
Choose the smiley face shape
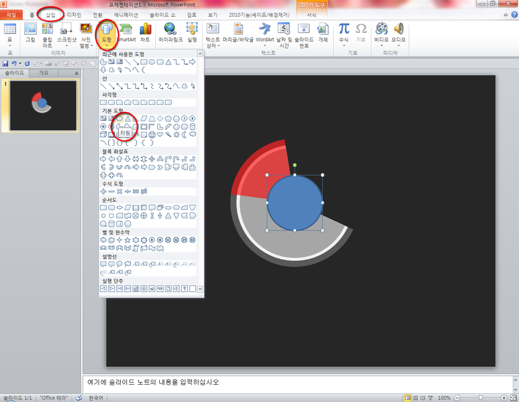[152, 135]
